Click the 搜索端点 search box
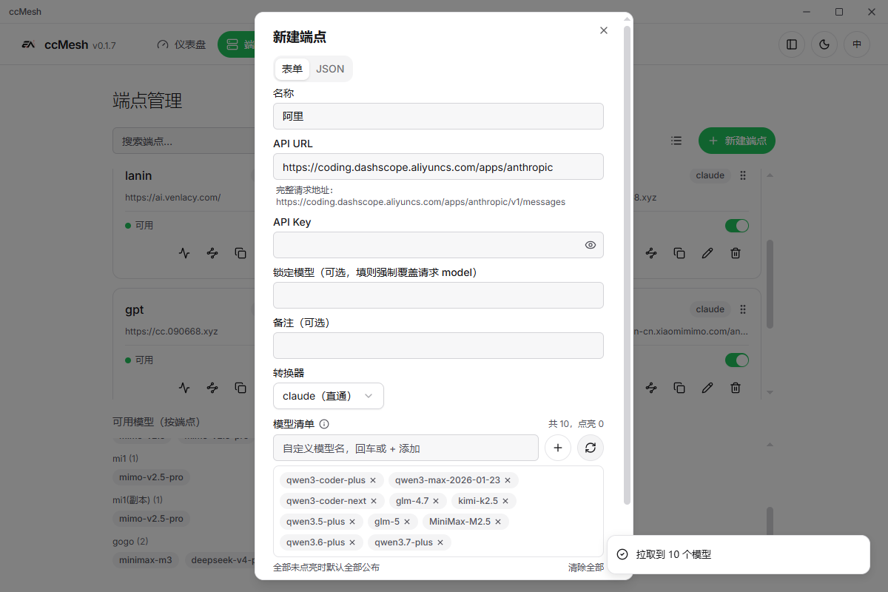This screenshot has height=592, width=888. tap(184, 141)
